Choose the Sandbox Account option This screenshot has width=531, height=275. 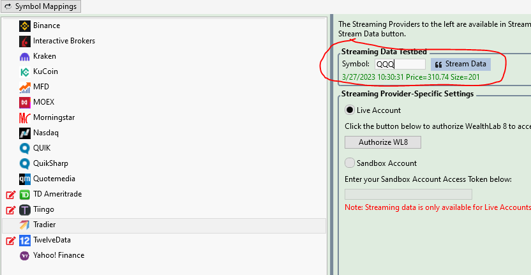coord(349,163)
